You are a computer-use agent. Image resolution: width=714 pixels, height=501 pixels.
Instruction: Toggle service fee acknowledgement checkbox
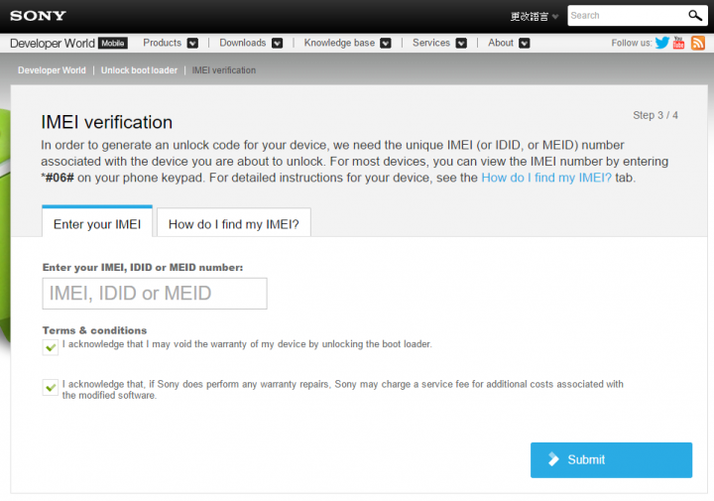(x=51, y=388)
